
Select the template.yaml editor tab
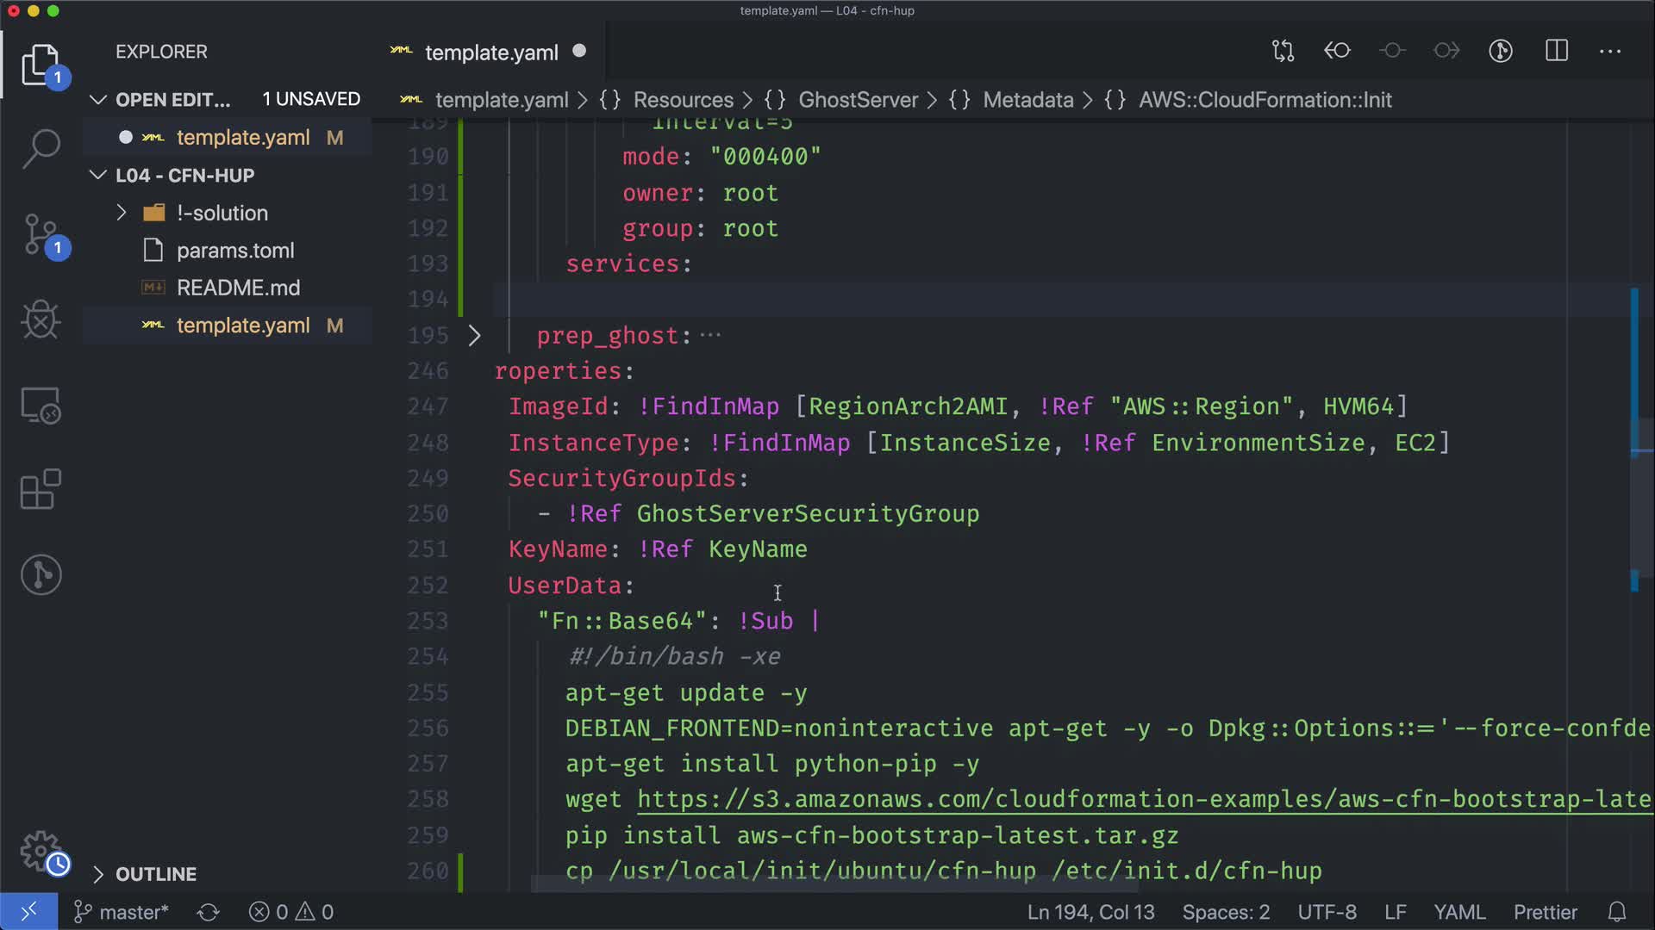pos(490,53)
